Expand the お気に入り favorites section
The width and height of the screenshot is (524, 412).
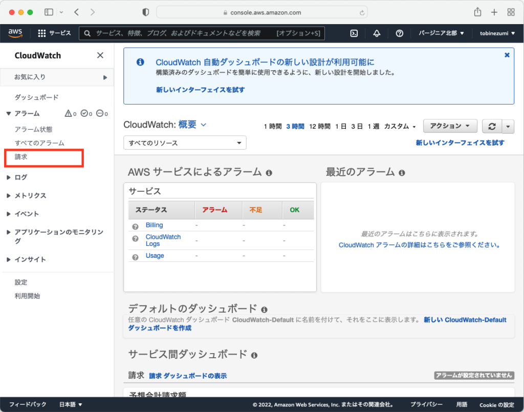click(57, 77)
